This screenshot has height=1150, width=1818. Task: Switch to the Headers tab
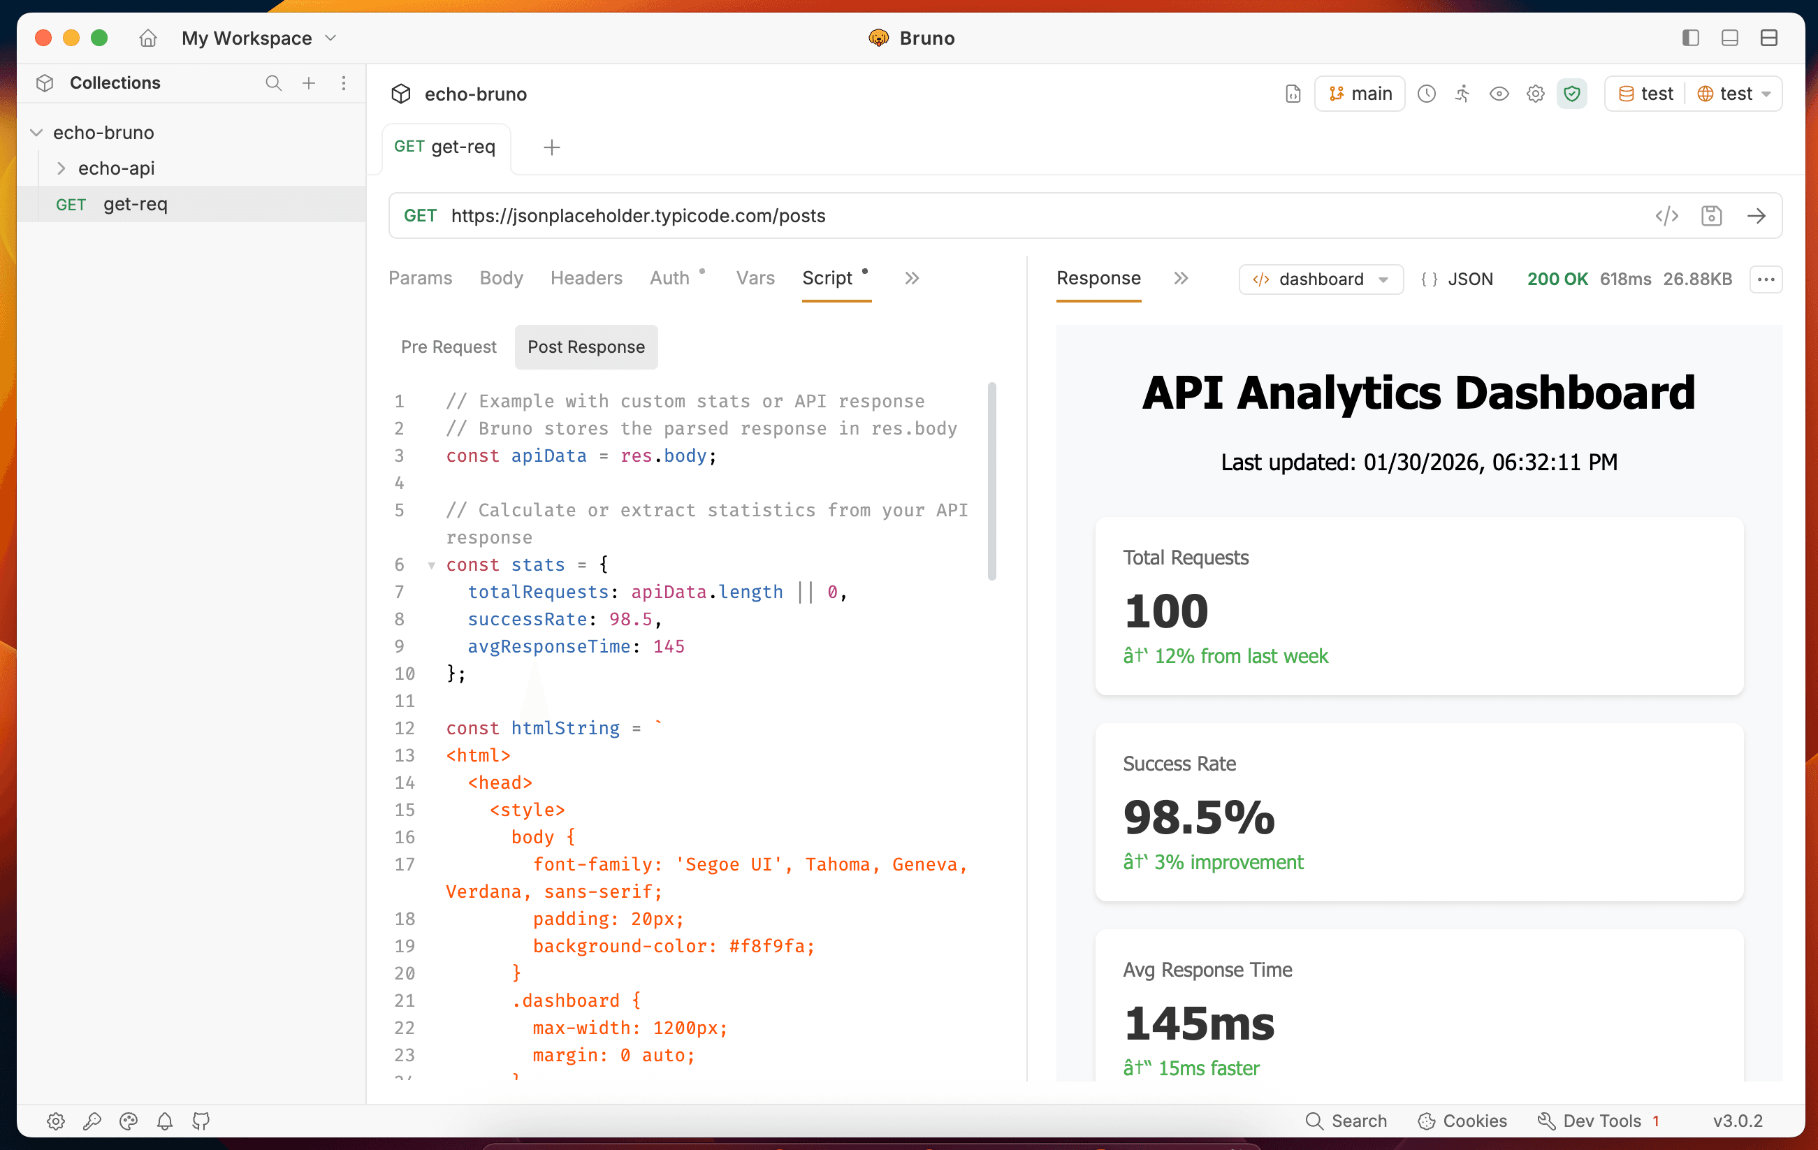(x=586, y=278)
